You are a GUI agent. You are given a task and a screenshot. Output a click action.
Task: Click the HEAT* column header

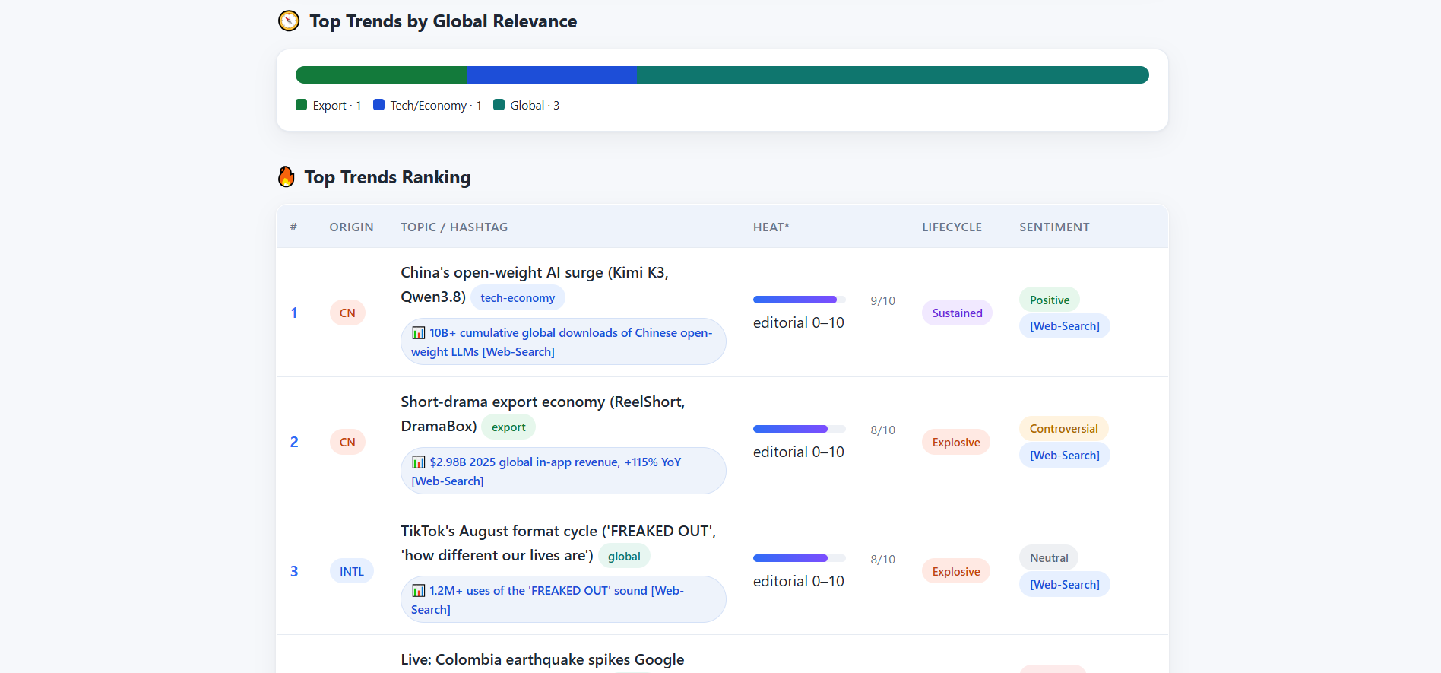pyautogui.click(x=771, y=227)
